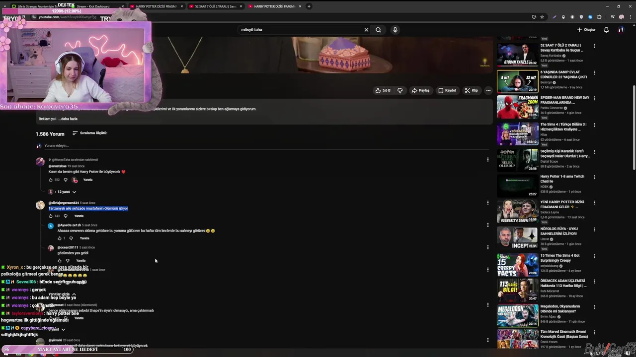
Task: Open menu for Megalodon video
Action: pos(594,307)
